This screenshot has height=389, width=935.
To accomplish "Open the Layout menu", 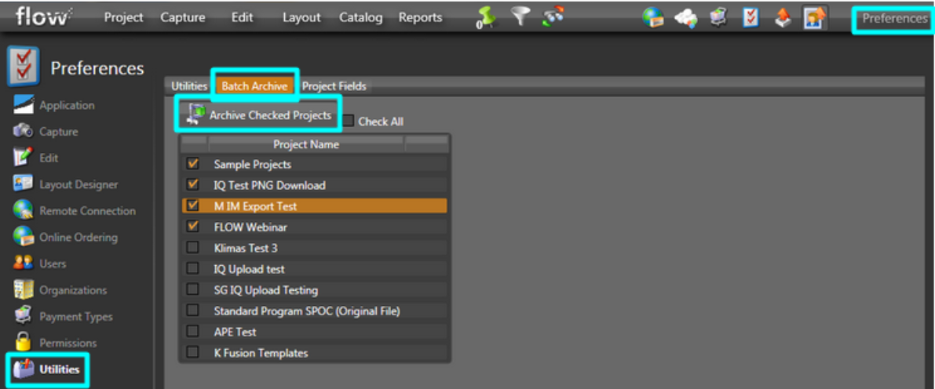I will coord(301,18).
